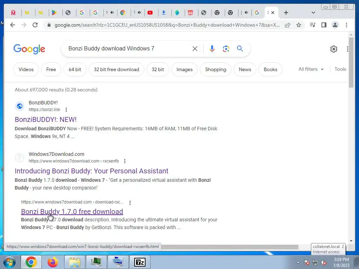Click the https://bonzi.link URL

click(x=45, y=110)
